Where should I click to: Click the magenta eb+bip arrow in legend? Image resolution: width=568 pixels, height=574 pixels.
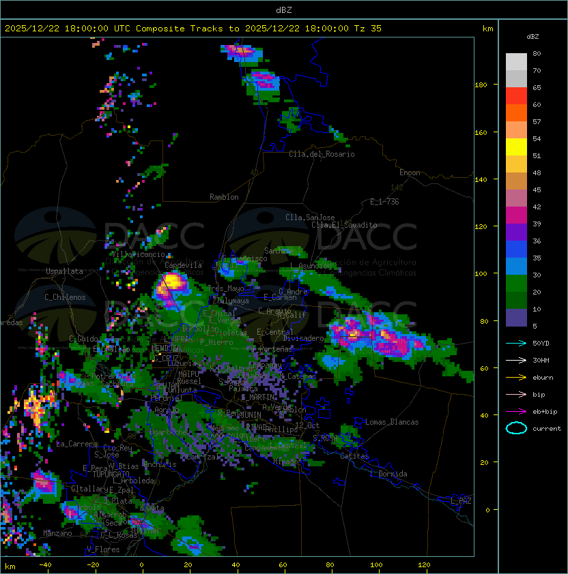pos(516,412)
